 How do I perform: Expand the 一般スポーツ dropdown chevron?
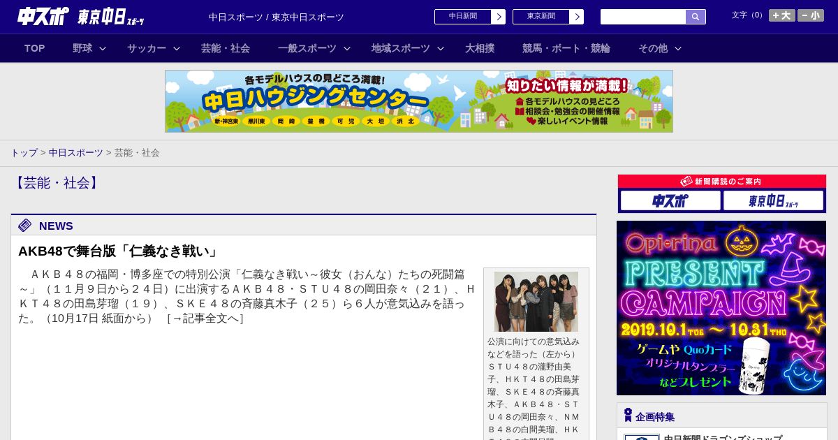coord(347,48)
